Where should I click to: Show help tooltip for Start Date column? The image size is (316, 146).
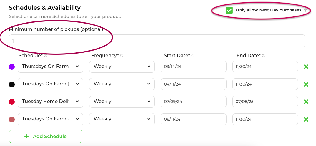(193, 55)
